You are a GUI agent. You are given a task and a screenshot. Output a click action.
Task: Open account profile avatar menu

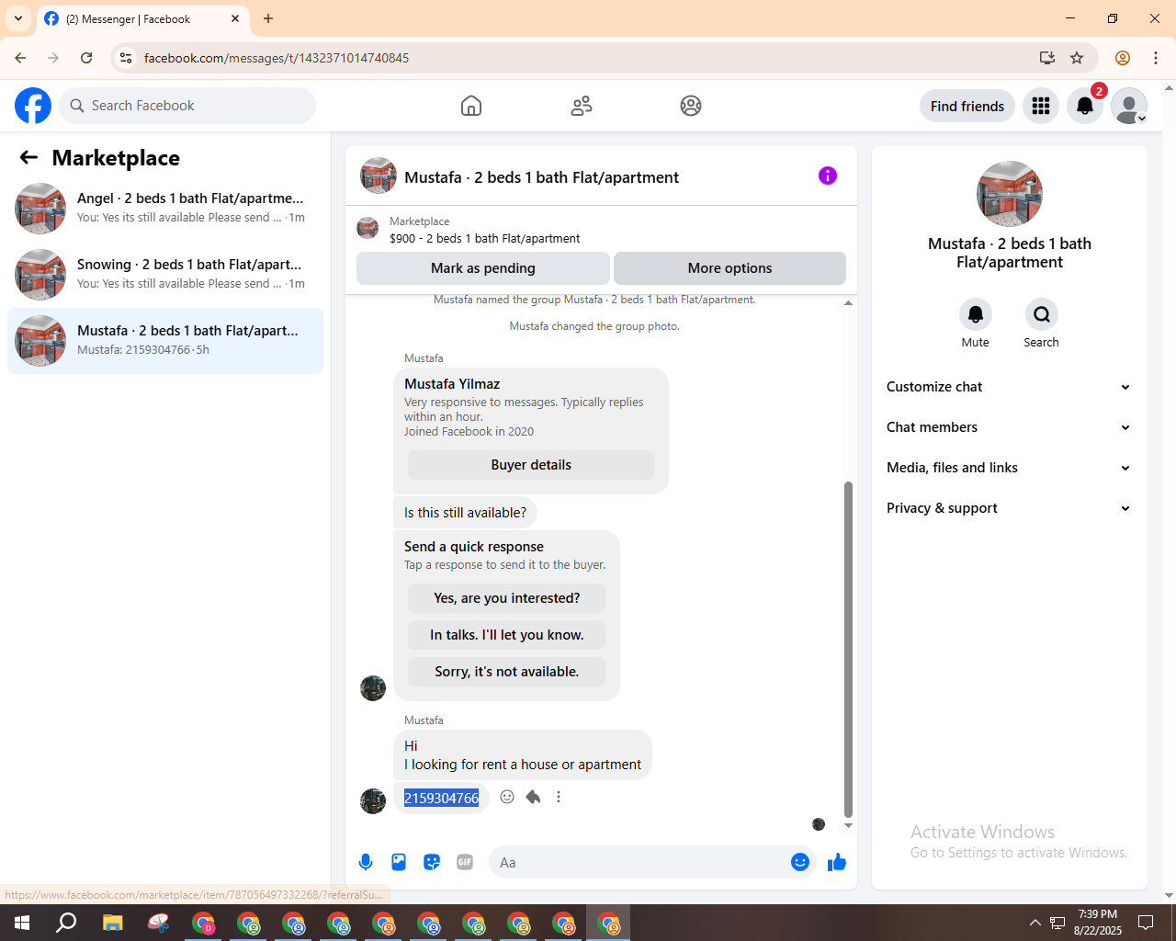coord(1129,106)
